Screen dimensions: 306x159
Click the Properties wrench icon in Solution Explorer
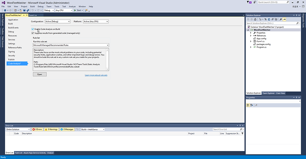point(280,19)
